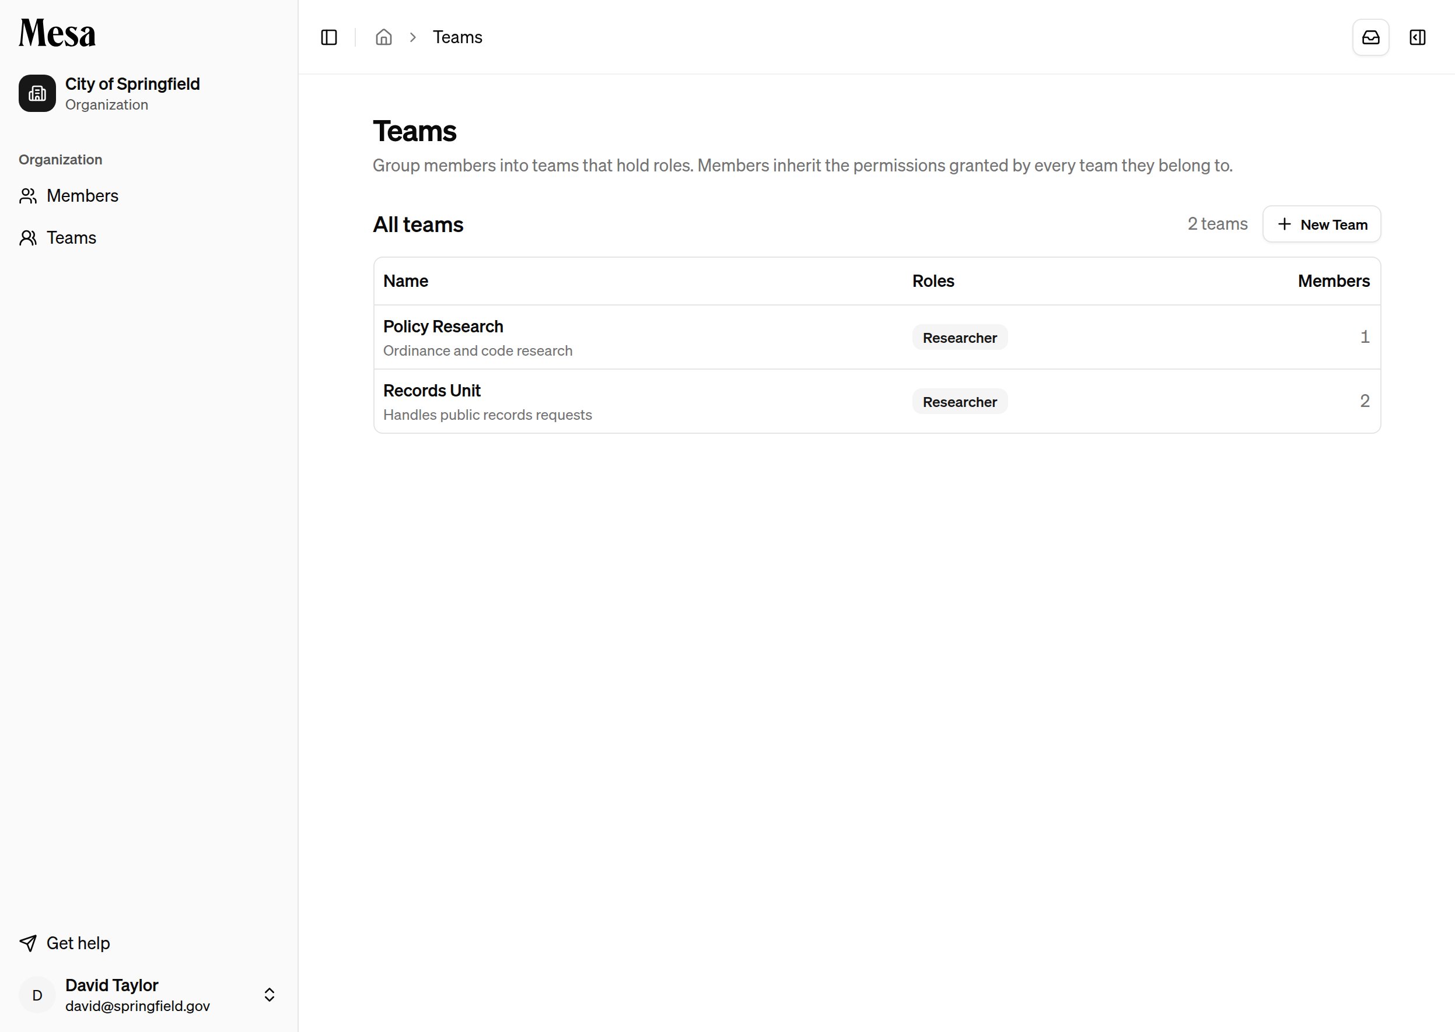Click 'Handles public records requests' description
Viewport: 1455px width, 1032px height.
tap(487, 415)
